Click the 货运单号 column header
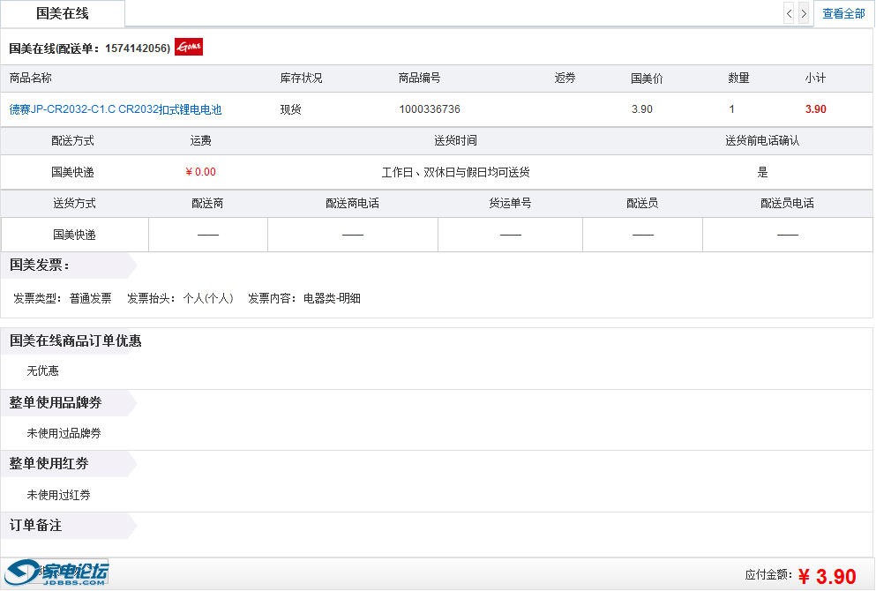 tap(510, 204)
